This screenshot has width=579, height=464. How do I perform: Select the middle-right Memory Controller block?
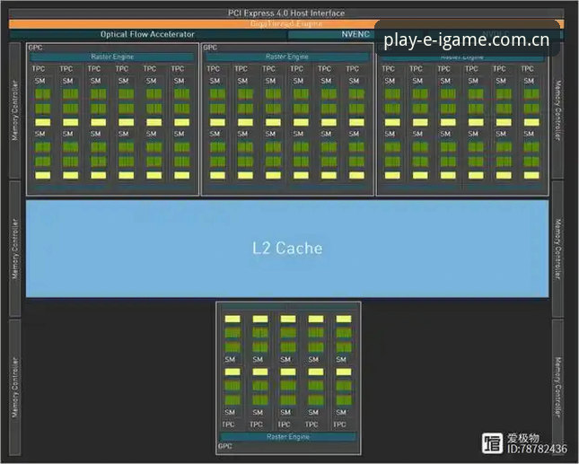558,249
